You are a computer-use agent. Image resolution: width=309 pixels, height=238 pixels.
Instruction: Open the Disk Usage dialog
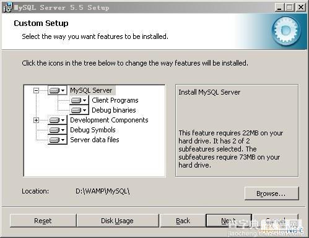point(117,221)
